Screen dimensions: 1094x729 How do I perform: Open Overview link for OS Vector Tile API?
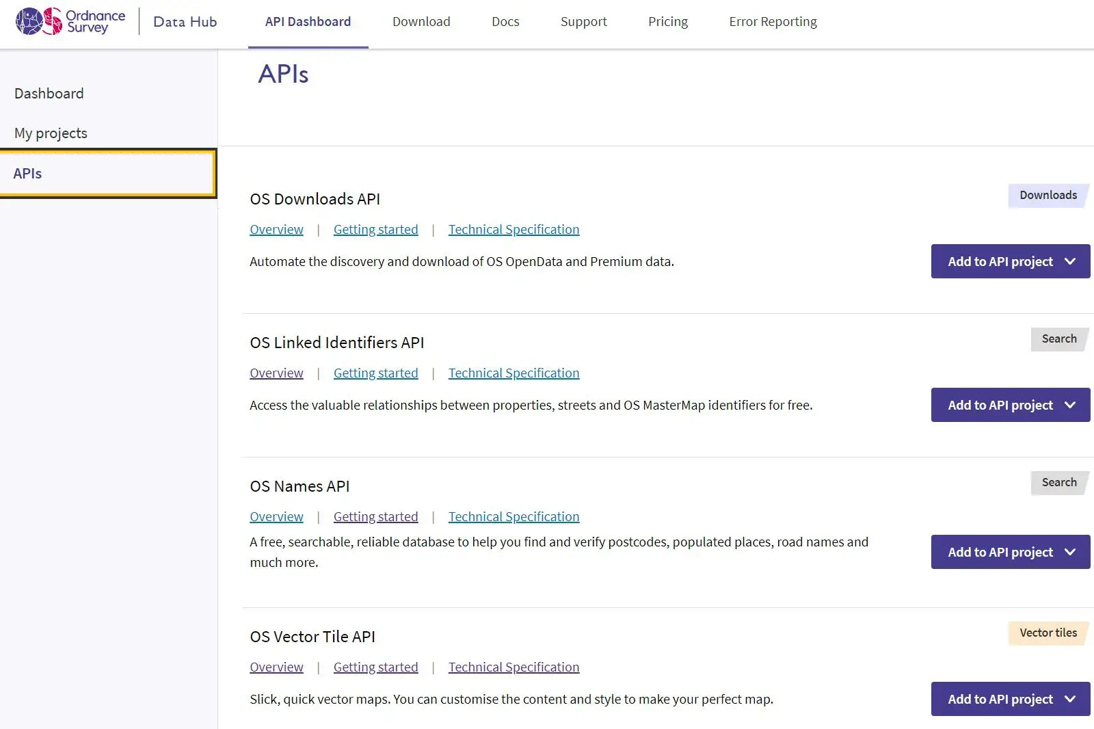point(276,667)
